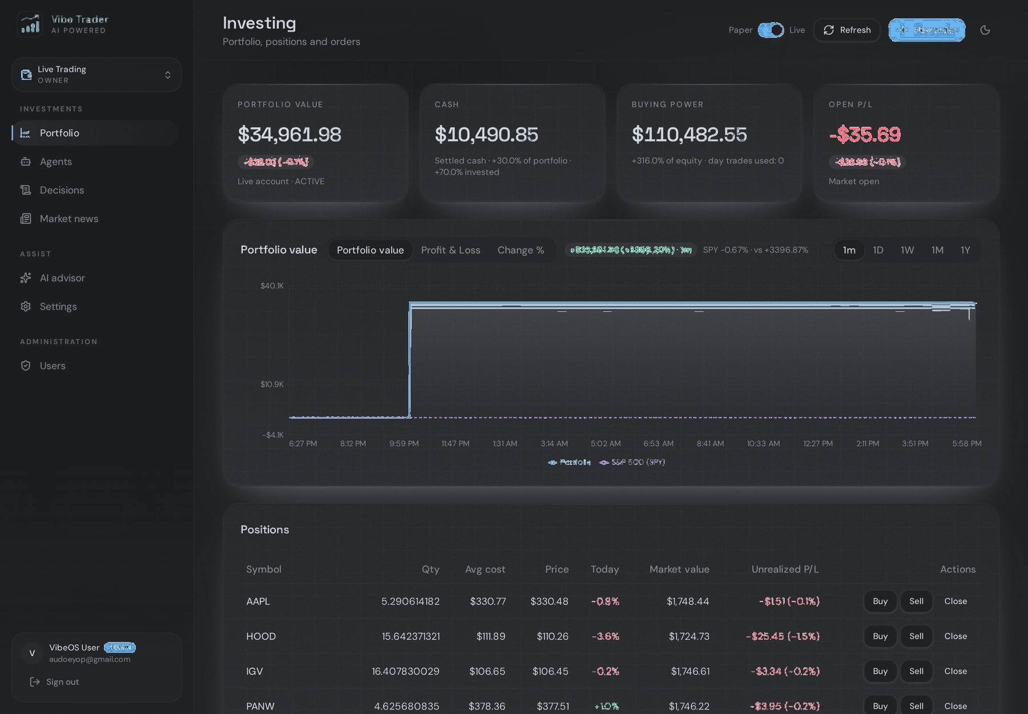Click the Portfolio chart icon in sidebar

[x=26, y=133]
